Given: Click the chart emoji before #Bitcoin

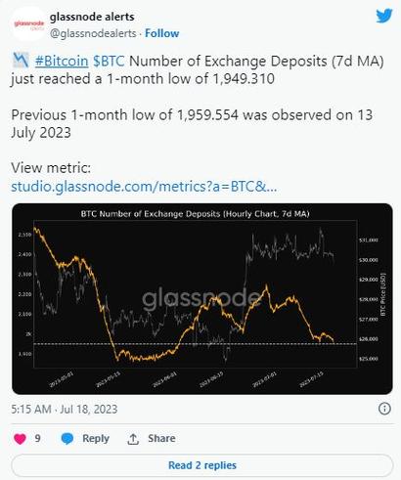Looking at the screenshot, I should point(21,61).
